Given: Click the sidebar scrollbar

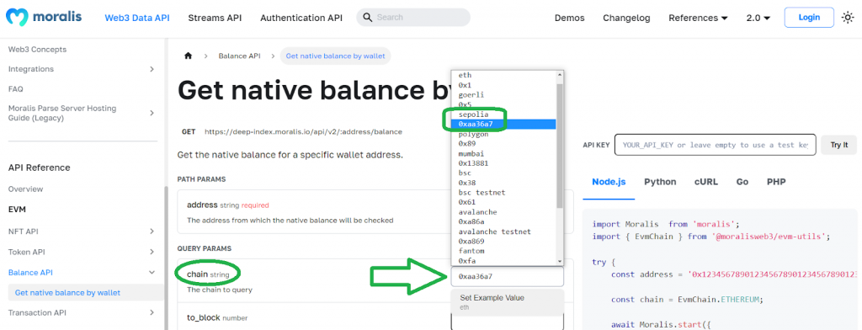Looking at the screenshot, I should click(165, 258).
